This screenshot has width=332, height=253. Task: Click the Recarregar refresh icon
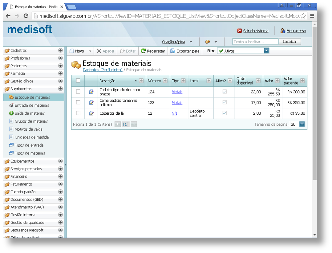pyautogui.click(x=143, y=51)
